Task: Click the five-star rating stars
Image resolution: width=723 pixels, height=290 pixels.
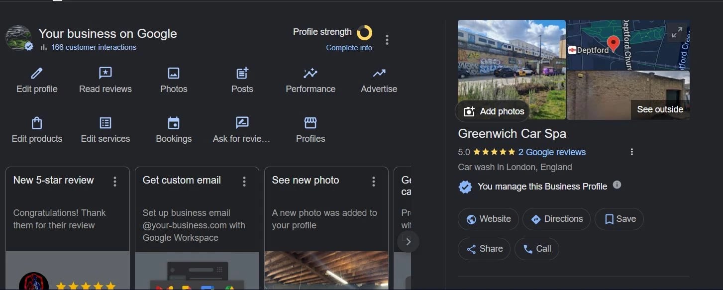Action: pyautogui.click(x=494, y=152)
